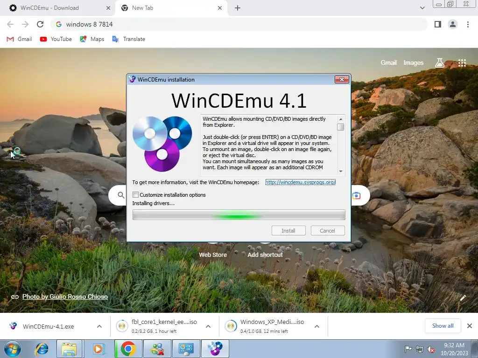Open the Translate bookmark

coord(128,39)
